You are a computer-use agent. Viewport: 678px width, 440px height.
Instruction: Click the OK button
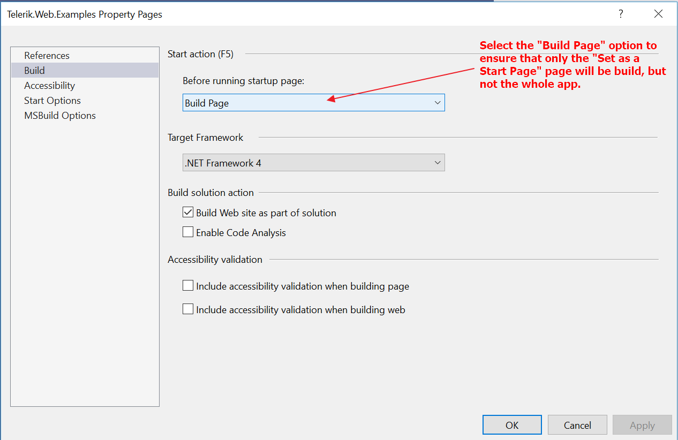[513, 425]
